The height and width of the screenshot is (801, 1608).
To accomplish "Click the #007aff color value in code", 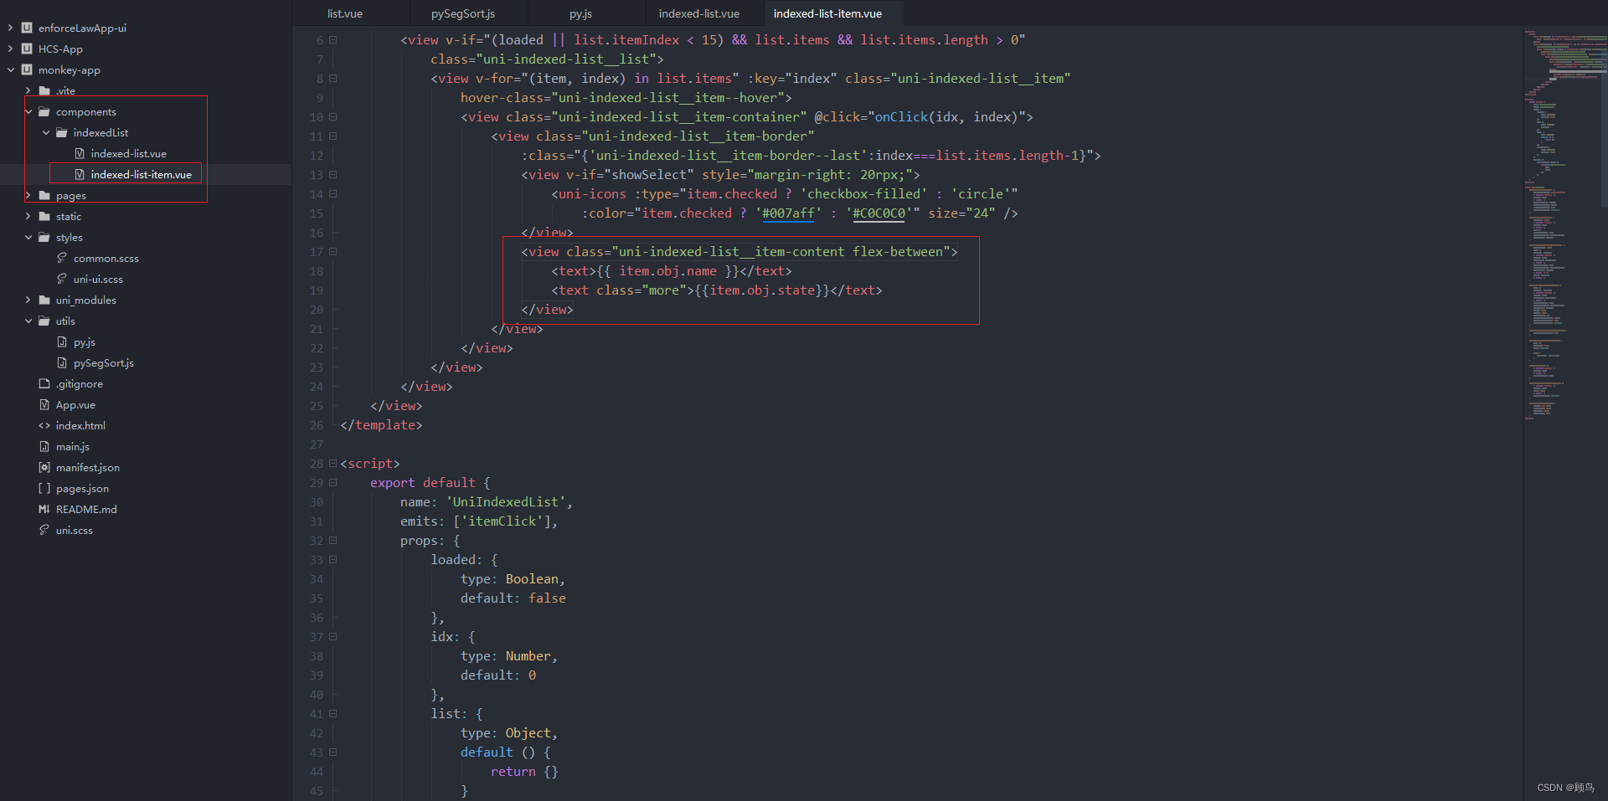I will (x=788, y=213).
